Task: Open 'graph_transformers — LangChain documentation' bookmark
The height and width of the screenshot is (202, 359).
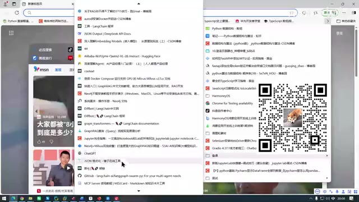Action: pos(139,123)
